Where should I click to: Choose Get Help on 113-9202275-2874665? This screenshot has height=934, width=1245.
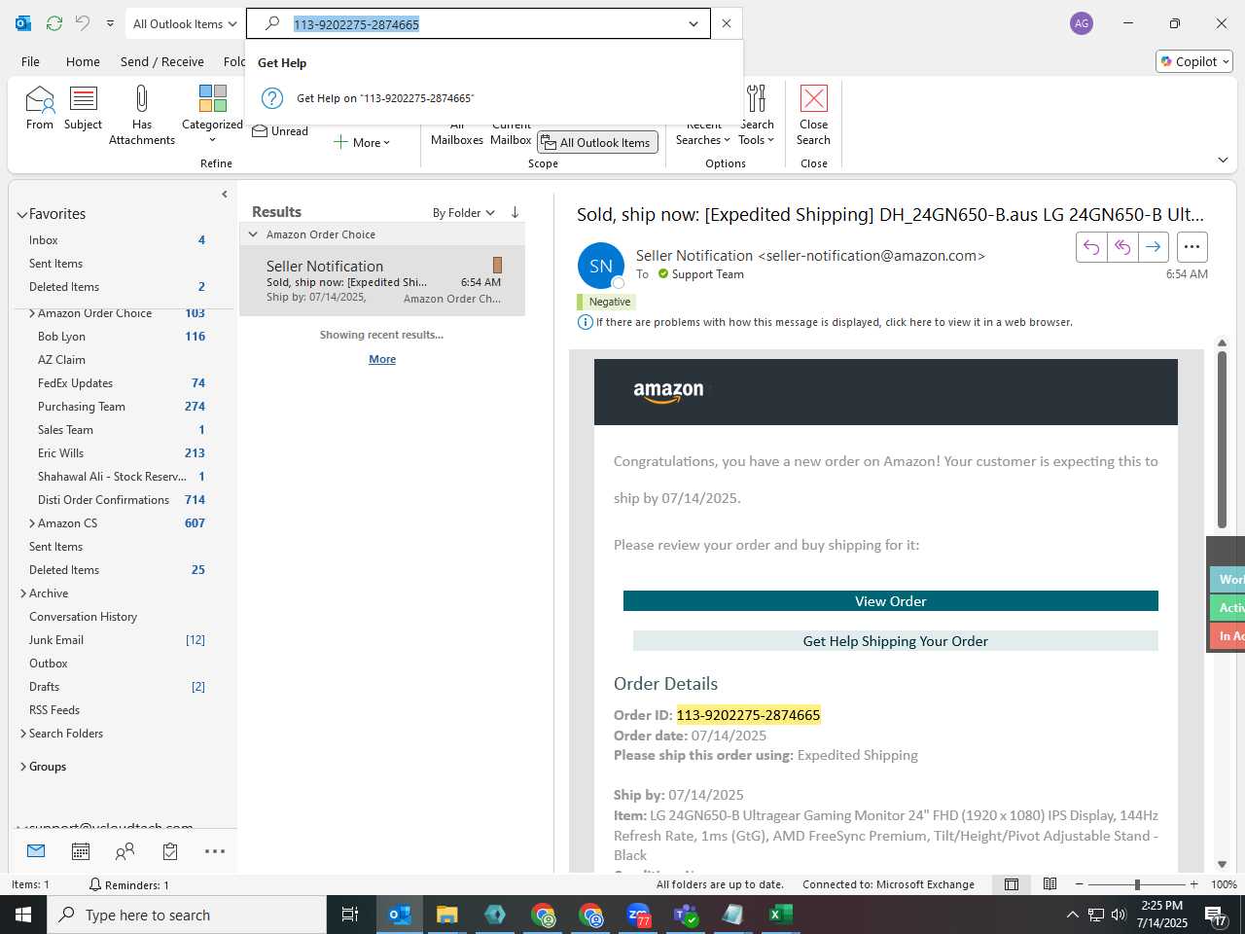pyautogui.click(x=494, y=98)
